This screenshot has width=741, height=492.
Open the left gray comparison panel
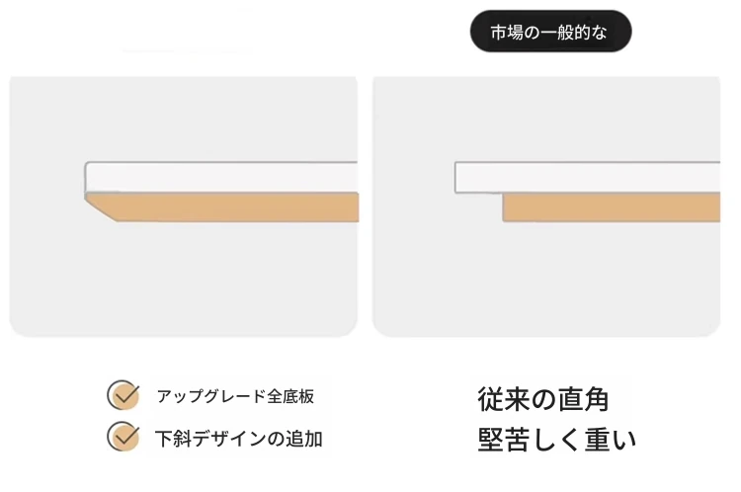tap(184, 206)
